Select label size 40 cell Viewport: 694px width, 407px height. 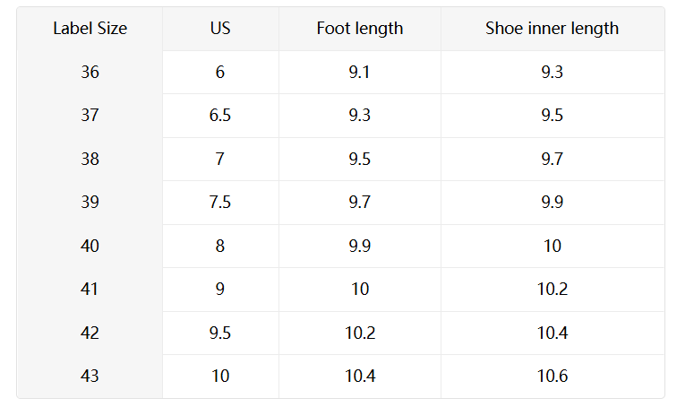coord(90,246)
